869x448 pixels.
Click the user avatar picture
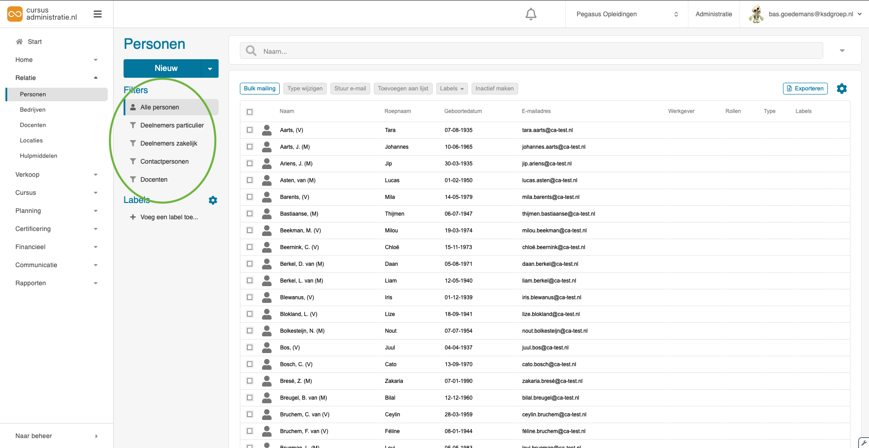point(756,14)
